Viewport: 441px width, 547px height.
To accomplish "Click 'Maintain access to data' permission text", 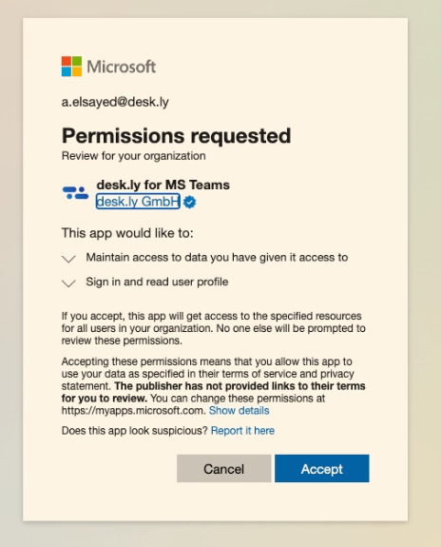I will [217, 258].
